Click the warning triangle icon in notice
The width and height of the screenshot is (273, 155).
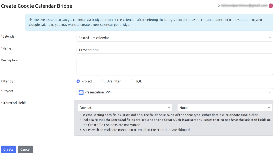(31, 20)
